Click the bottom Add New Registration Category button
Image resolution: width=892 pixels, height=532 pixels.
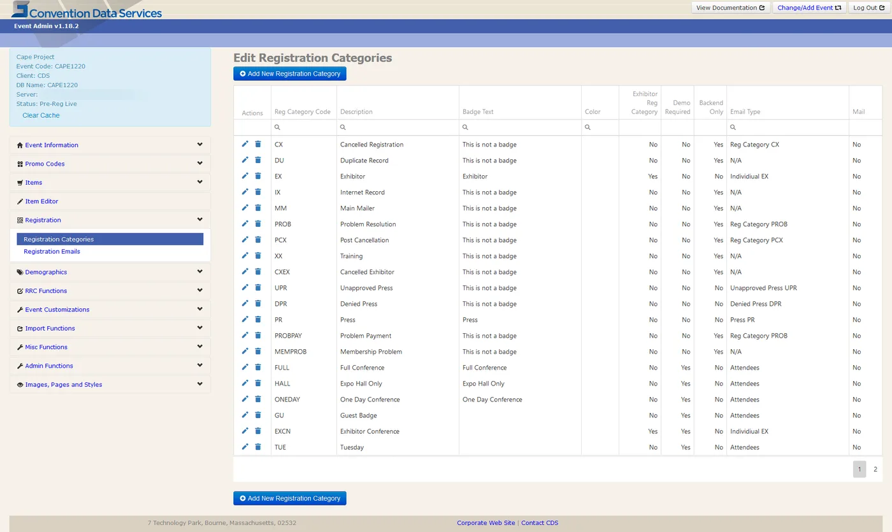tap(290, 498)
